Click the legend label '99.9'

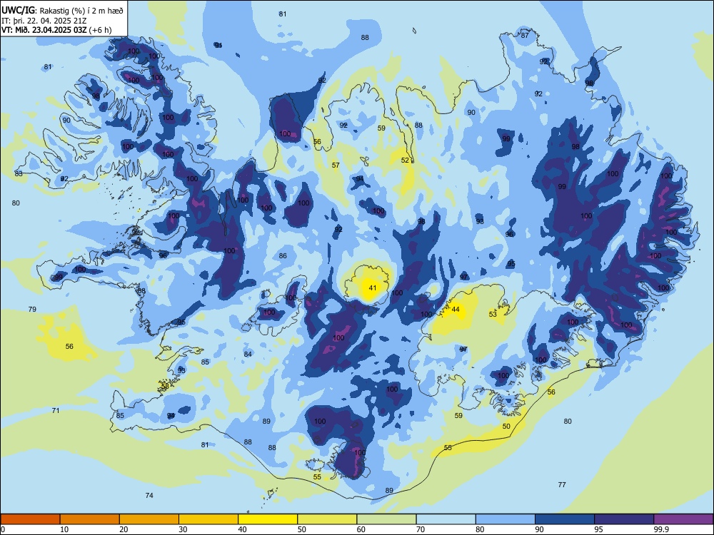660,529
